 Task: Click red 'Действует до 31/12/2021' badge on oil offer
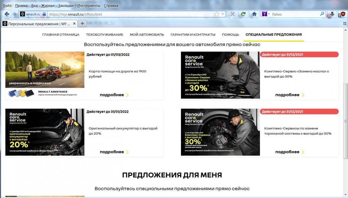(299, 55)
